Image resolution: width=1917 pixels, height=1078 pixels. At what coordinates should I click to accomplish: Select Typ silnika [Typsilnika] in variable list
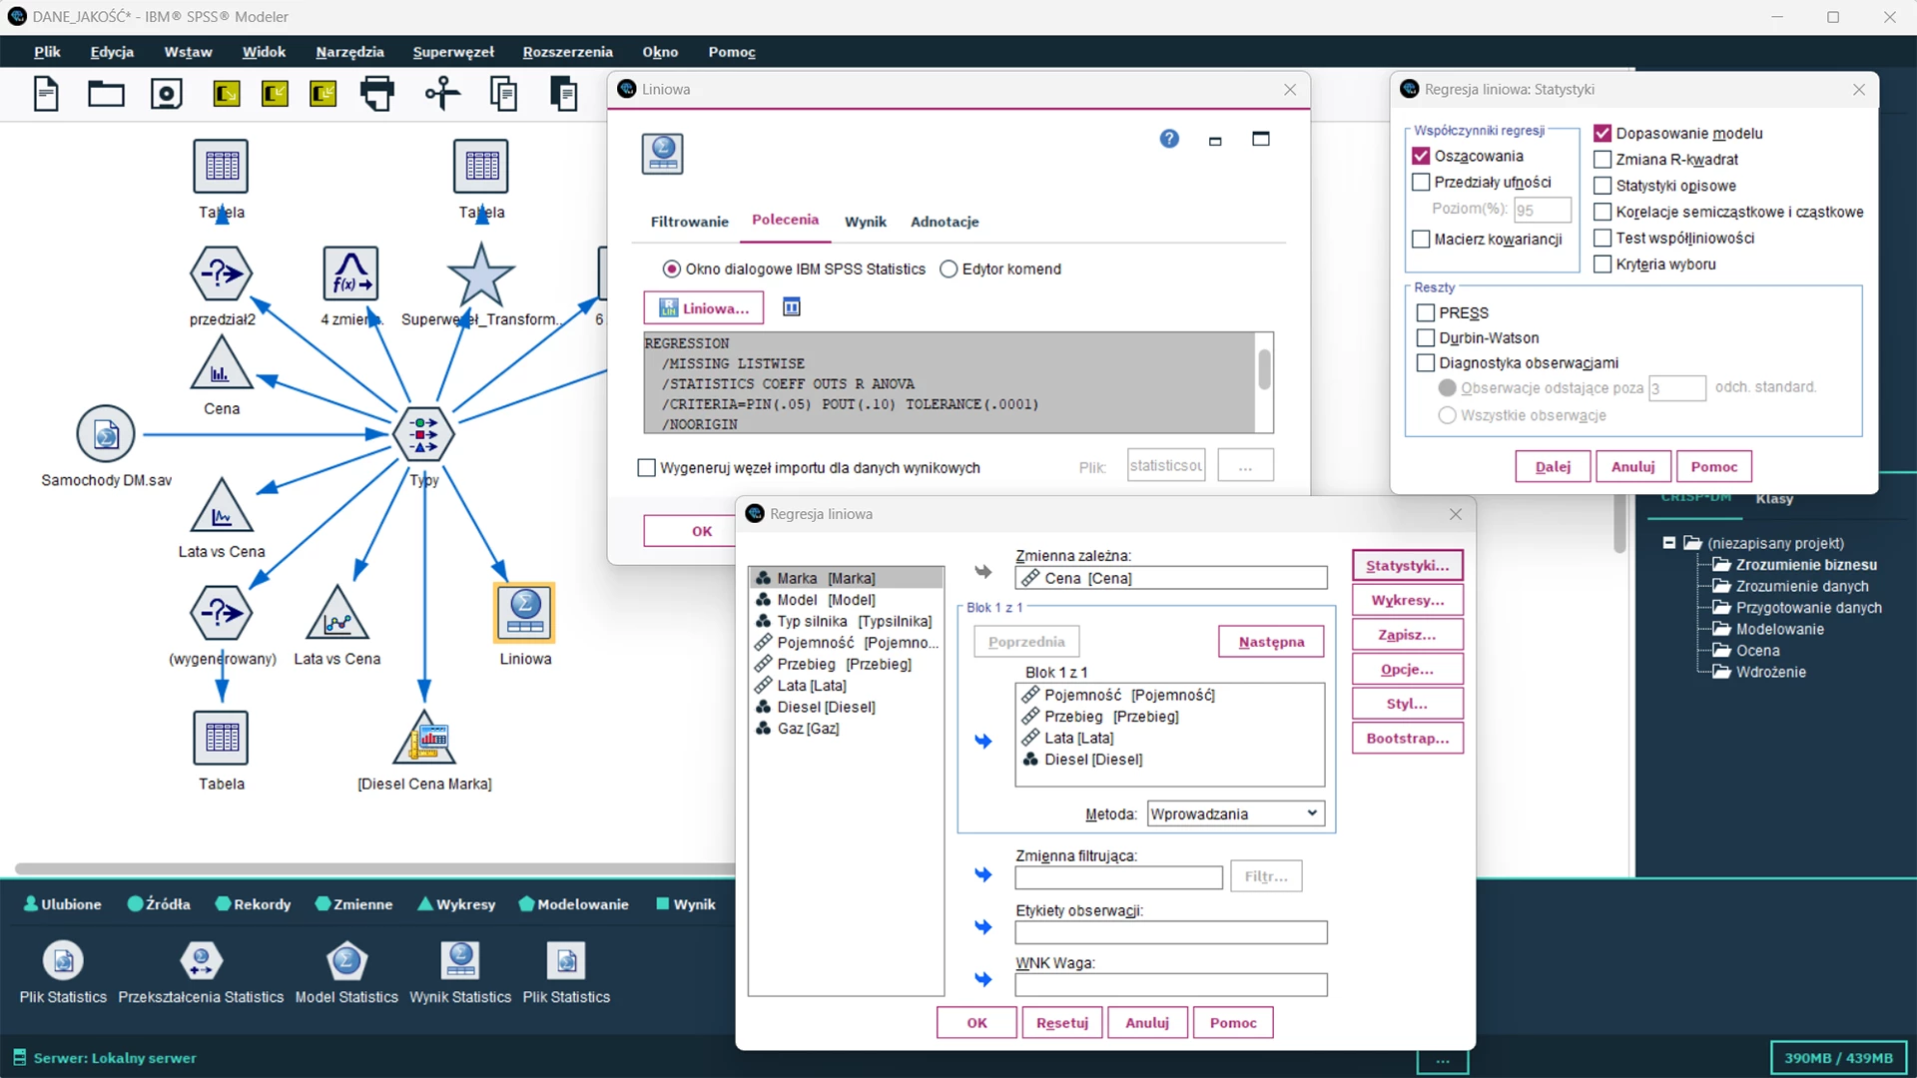click(845, 621)
